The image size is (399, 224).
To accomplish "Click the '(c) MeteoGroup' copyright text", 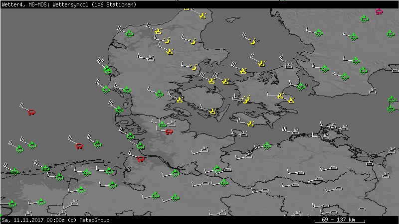I will 89,220.
